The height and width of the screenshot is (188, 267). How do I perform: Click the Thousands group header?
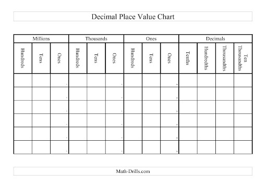[x=96, y=38]
